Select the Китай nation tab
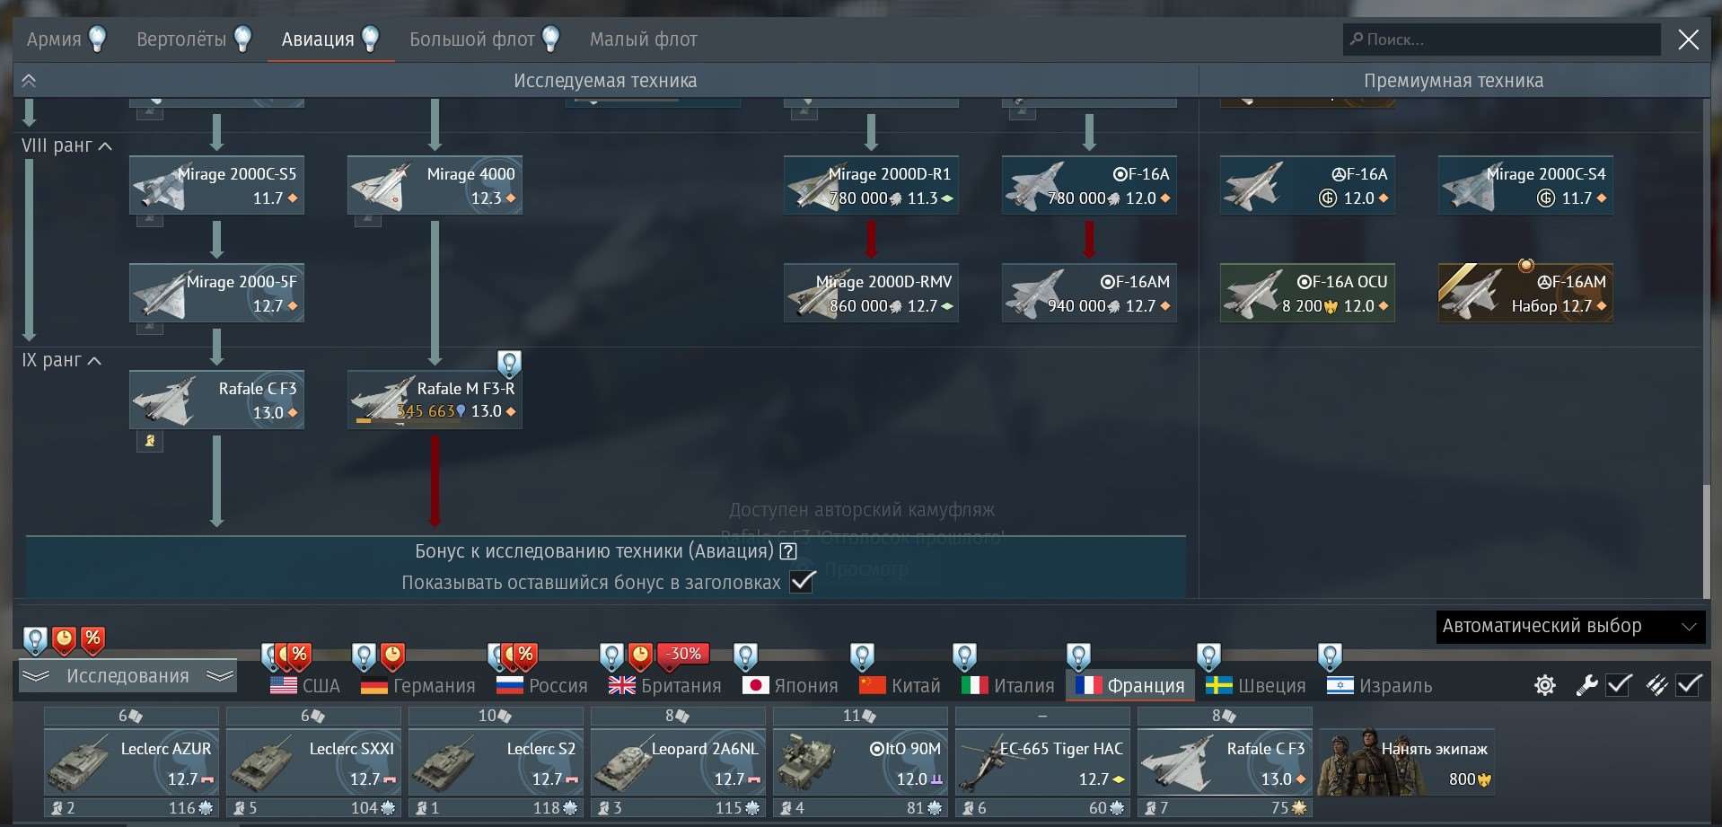Viewport: 1722px width, 827px height. 900,686
